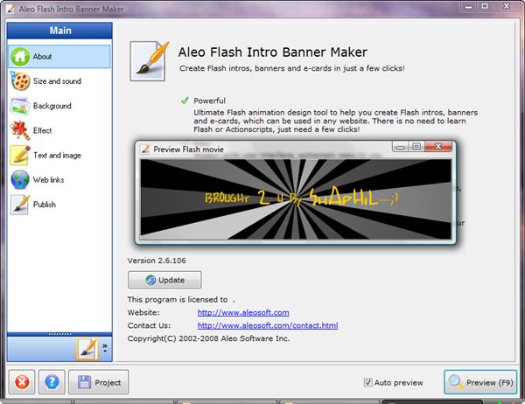Minimize the Preview Flash movie window

tap(401, 146)
